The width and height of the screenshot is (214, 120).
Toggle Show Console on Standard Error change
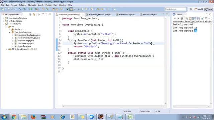click(x=198, y=18)
